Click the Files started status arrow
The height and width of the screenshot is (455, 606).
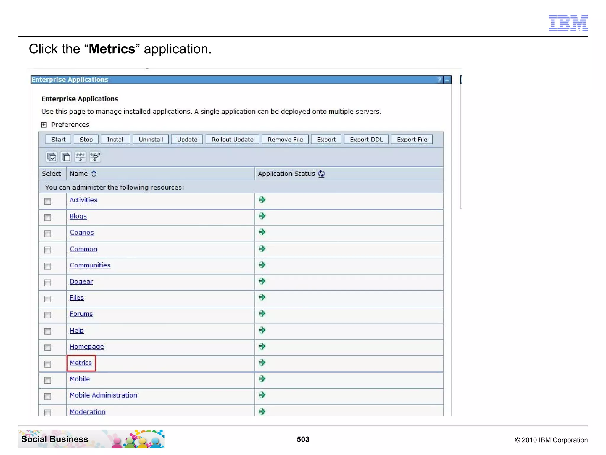point(262,297)
